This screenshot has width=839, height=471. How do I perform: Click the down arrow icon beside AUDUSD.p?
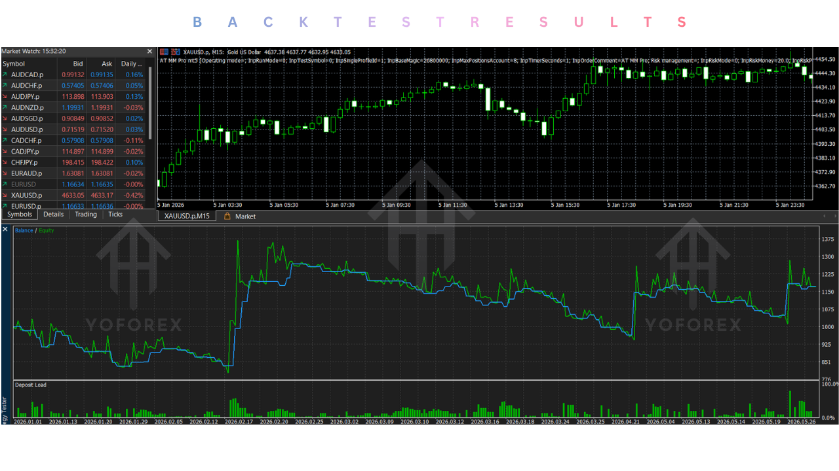pyautogui.click(x=5, y=130)
